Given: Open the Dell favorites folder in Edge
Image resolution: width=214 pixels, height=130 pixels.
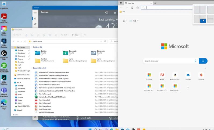Looking at the screenshot, I should pyautogui.click(x=122, y=12).
